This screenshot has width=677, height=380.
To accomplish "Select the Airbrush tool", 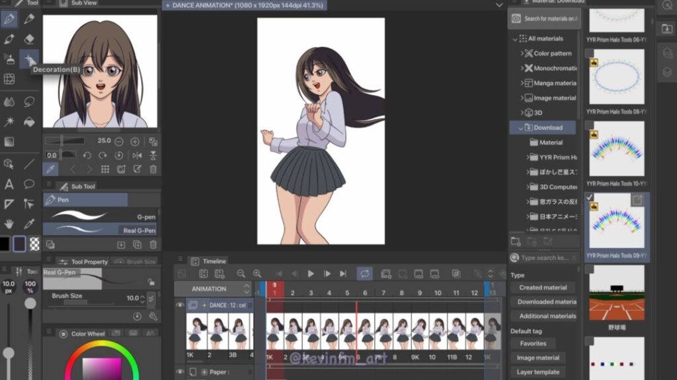I will click(9, 59).
